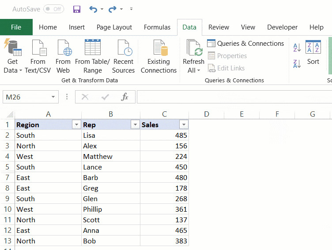Open the Sales column filter dropdown
The image size is (332, 250).
point(184,125)
